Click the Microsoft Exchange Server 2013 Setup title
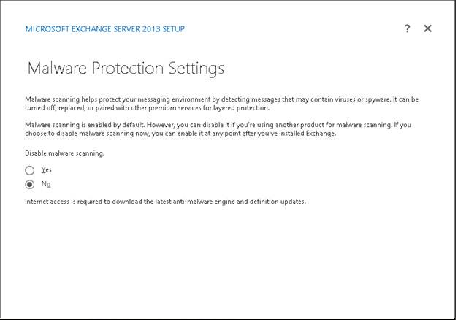 [x=105, y=29]
